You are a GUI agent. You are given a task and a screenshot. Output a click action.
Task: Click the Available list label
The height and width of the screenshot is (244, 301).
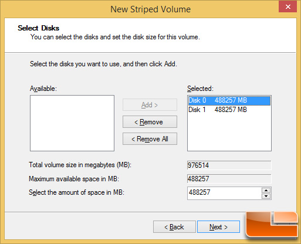click(x=43, y=89)
